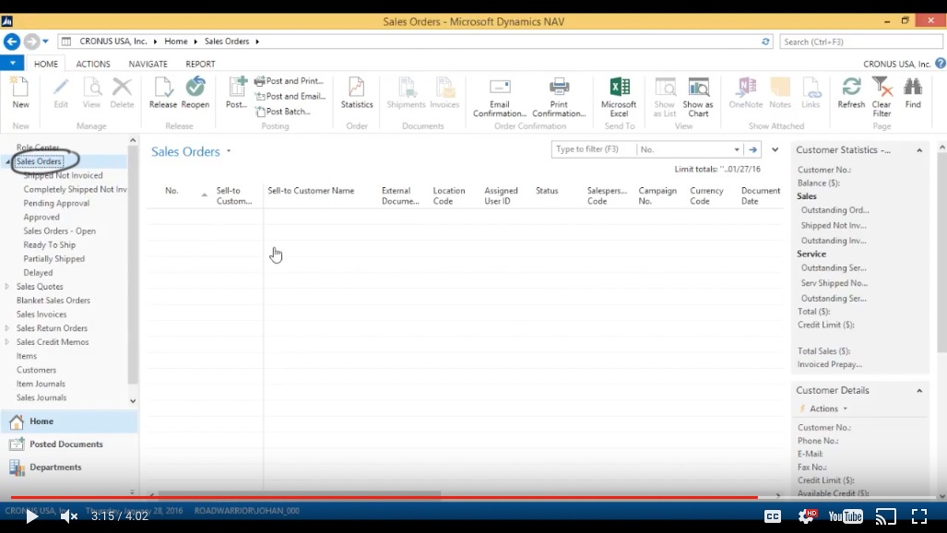Open the No. filter field dropdown
The height and width of the screenshot is (533, 947).
coord(736,149)
